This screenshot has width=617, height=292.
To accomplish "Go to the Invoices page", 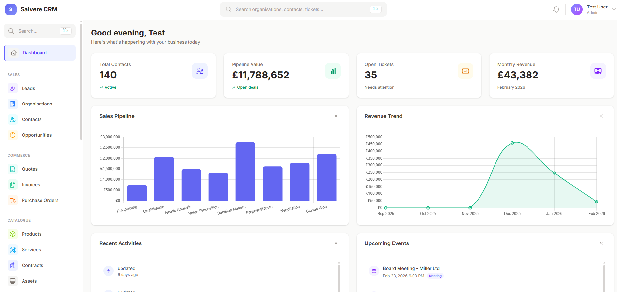I will coord(31,185).
